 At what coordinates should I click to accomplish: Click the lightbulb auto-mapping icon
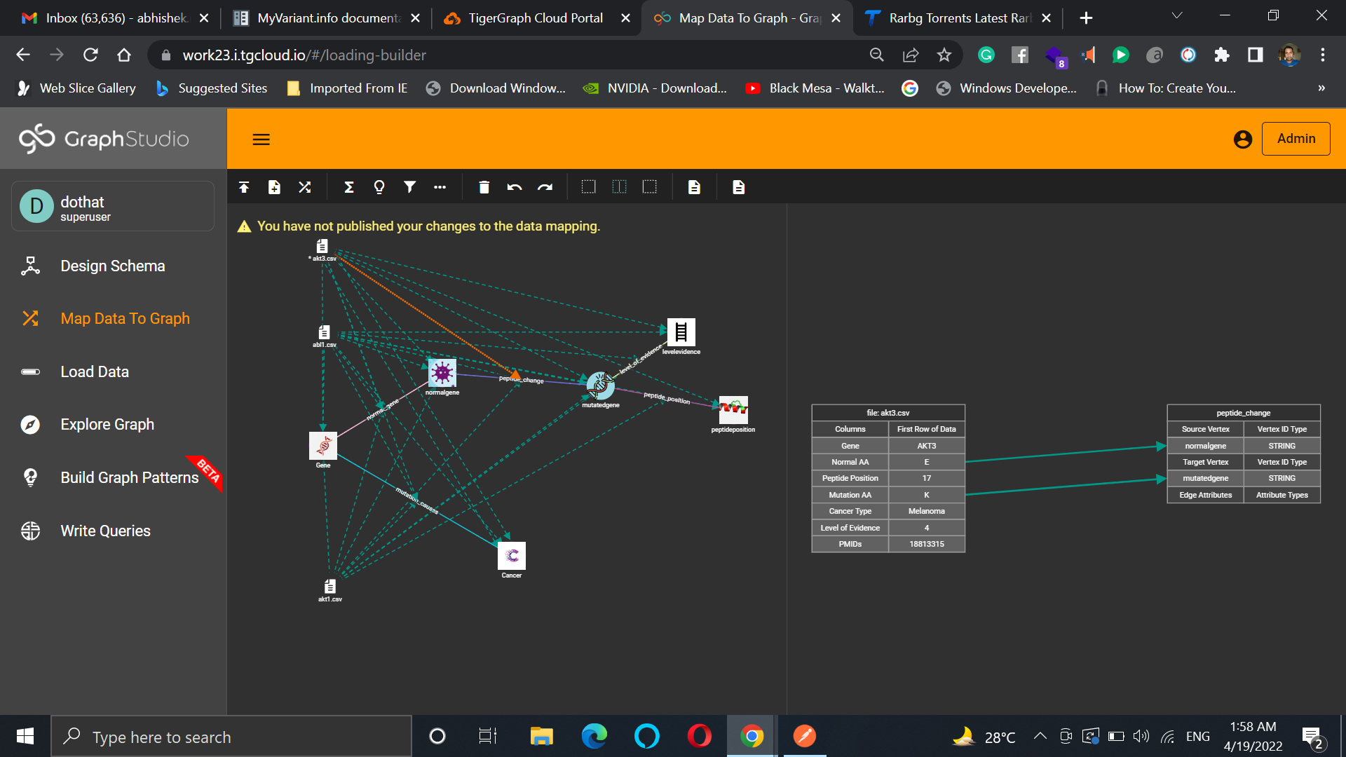pyautogui.click(x=379, y=187)
